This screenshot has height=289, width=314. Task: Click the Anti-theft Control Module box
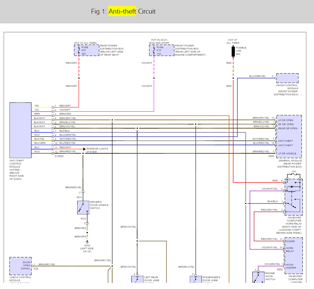[20, 130]
